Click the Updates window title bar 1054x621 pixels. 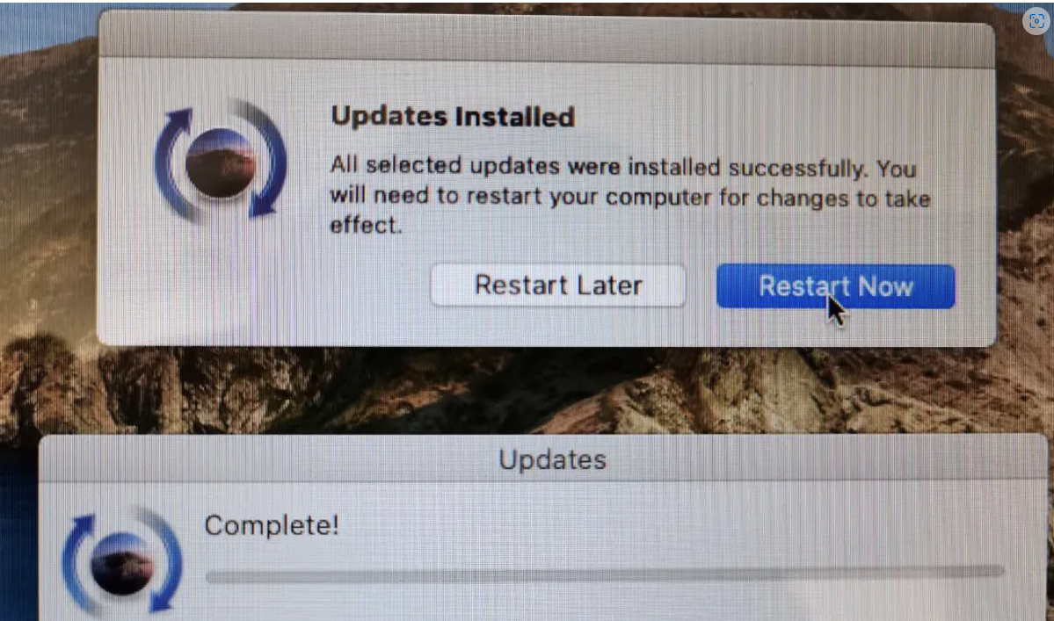(543, 459)
